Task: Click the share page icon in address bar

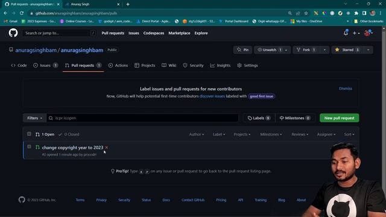Action: [x=298, y=13]
